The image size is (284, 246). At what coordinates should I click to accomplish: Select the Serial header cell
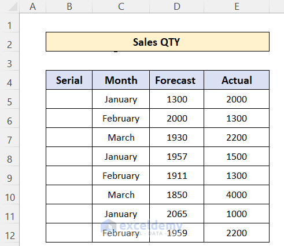[69, 80]
